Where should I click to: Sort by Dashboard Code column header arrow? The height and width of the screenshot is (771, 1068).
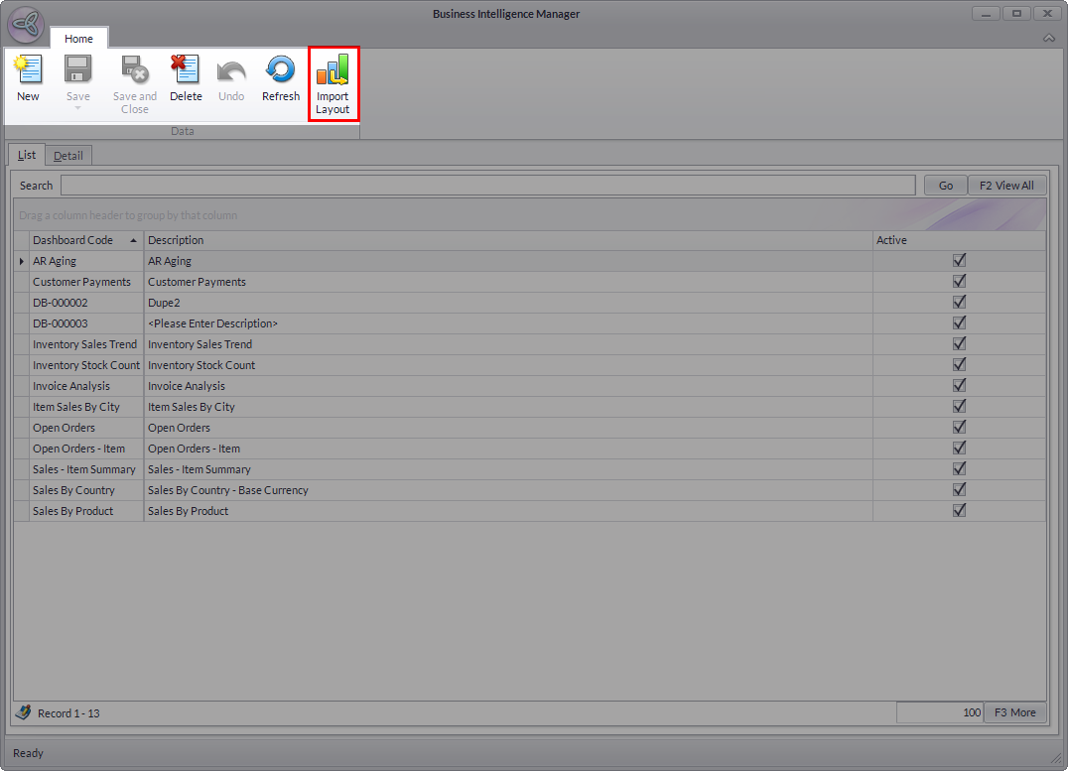point(133,240)
